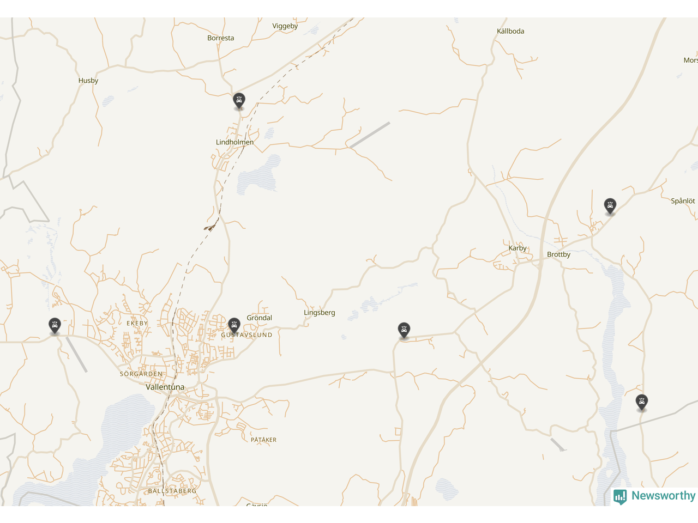This screenshot has width=698, height=523.
Task: Click the Brottby place label
Action: coord(558,254)
